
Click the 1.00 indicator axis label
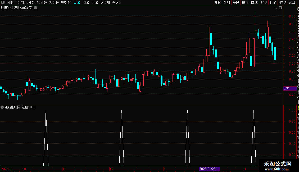(292, 110)
